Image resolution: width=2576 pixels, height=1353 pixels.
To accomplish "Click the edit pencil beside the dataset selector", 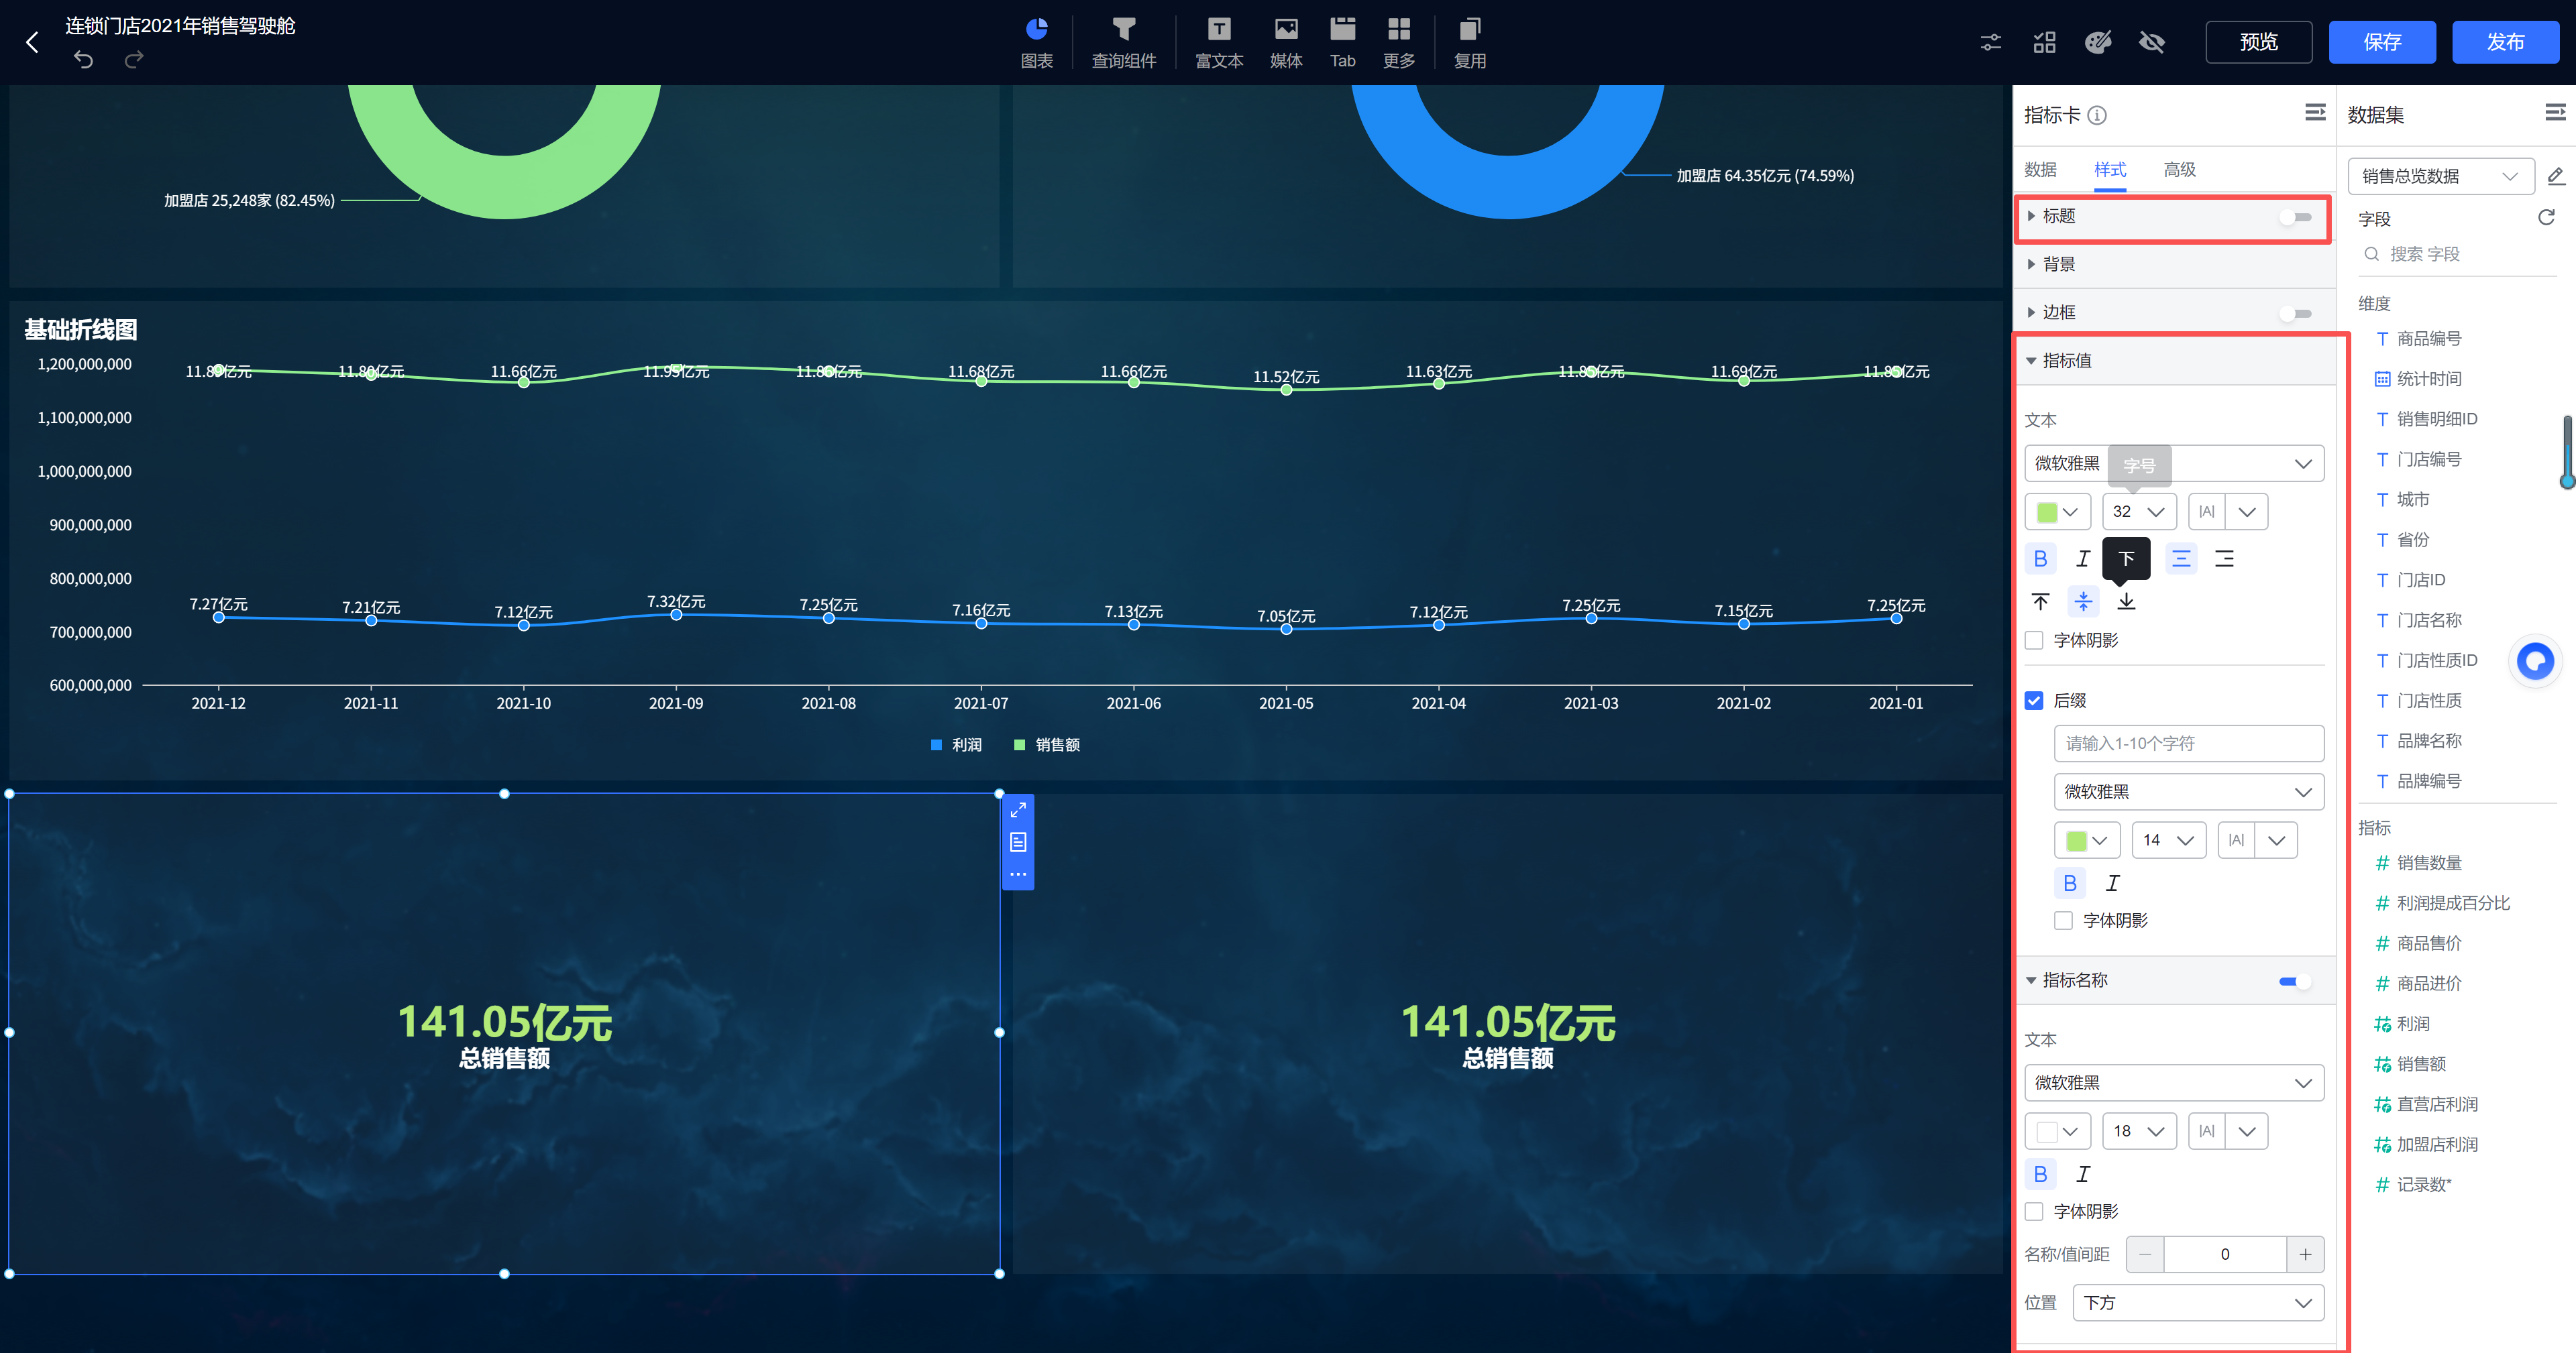I will 2555,177.
